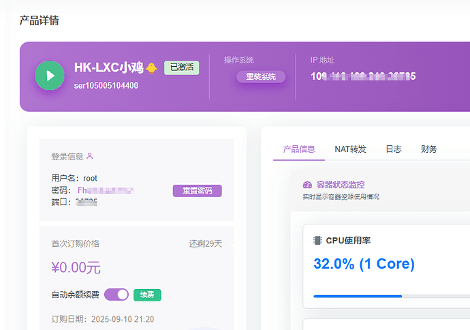Screen dimensions: 470x330
Task: Click the 32.0% (1 Core) reading
Action: 364,264
